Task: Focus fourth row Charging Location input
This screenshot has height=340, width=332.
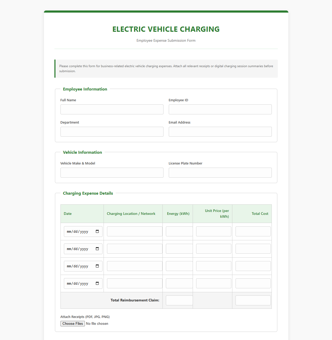Action: click(135, 283)
